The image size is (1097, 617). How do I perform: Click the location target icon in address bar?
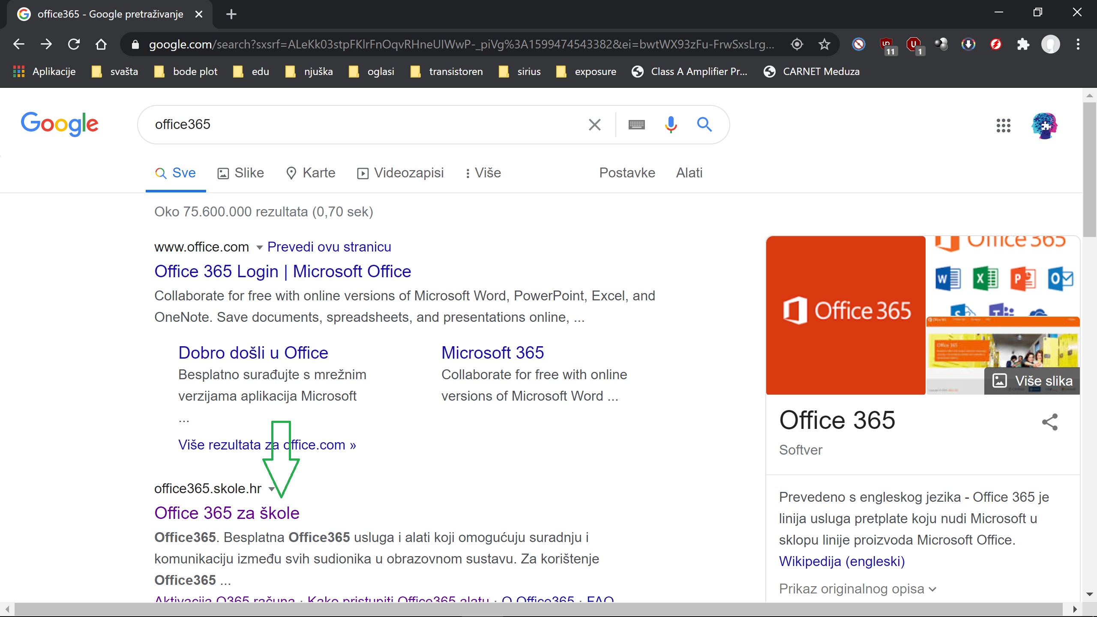click(x=797, y=44)
